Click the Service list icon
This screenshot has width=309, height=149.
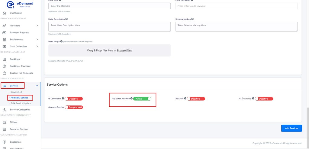[x=4, y=86]
